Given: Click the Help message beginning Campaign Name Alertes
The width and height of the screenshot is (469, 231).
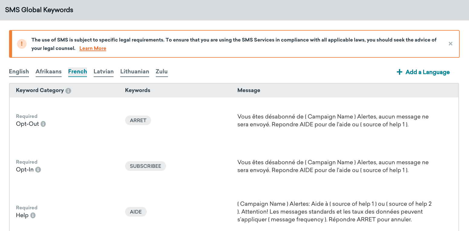Looking at the screenshot, I should 335,212.
